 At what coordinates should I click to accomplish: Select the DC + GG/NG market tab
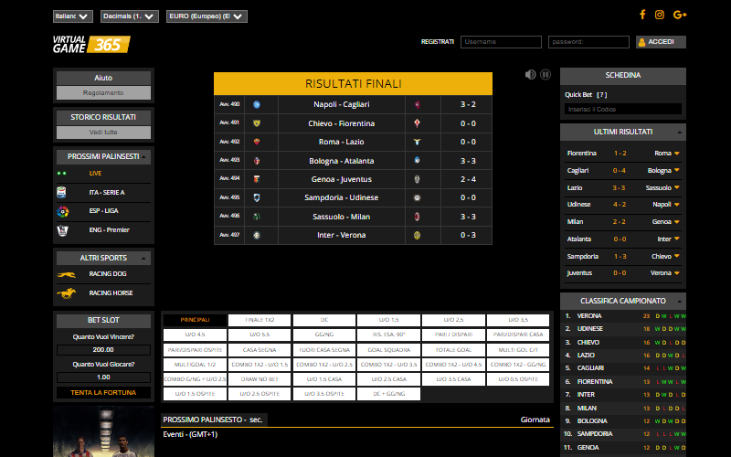[x=389, y=394]
